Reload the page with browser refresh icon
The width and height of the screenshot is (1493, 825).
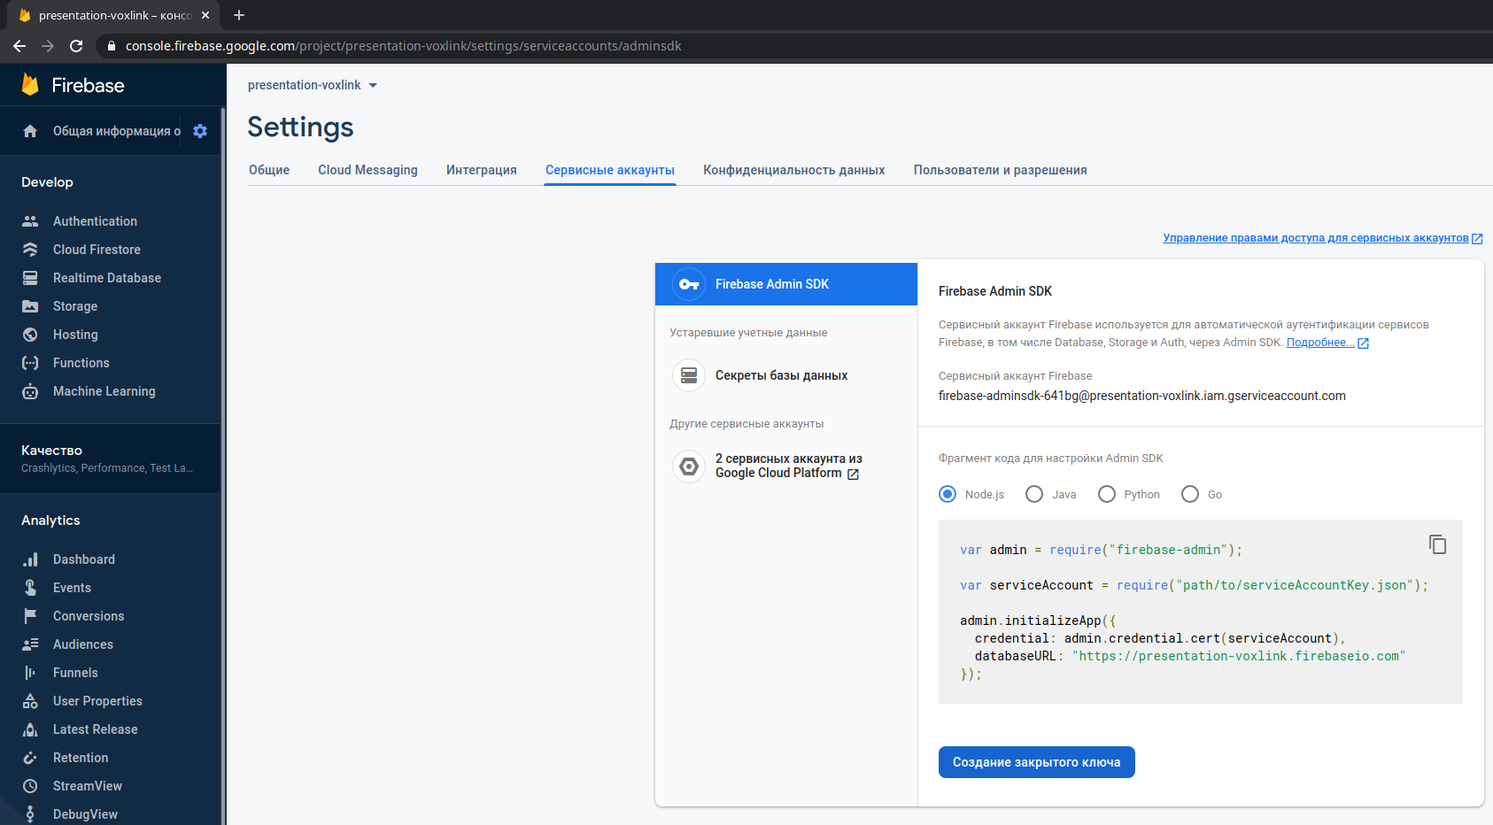(x=76, y=46)
